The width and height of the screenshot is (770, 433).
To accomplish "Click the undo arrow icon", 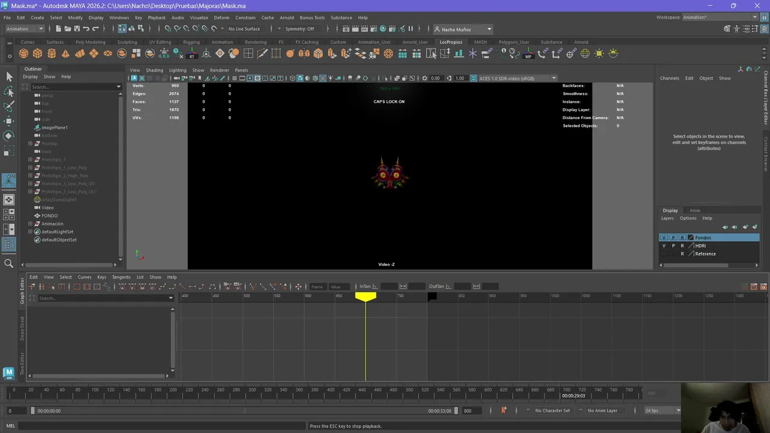I will click(87, 29).
